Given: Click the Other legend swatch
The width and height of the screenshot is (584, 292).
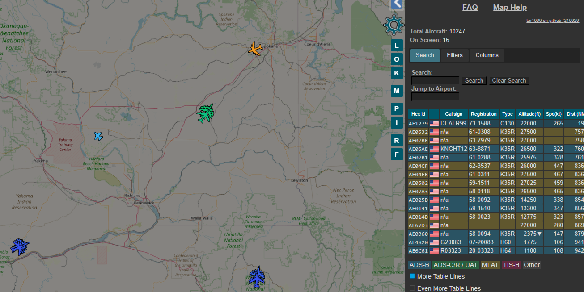Looking at the screenshot, I should coord(532,265).
